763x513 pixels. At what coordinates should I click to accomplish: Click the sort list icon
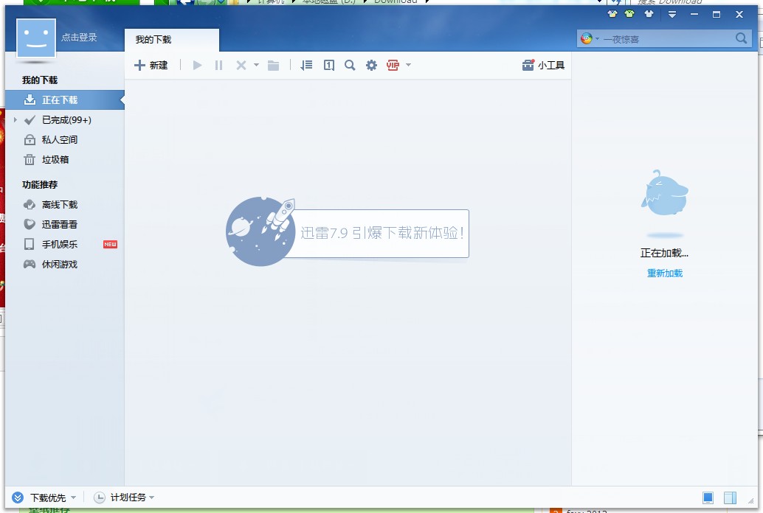(x=306, y=65)
